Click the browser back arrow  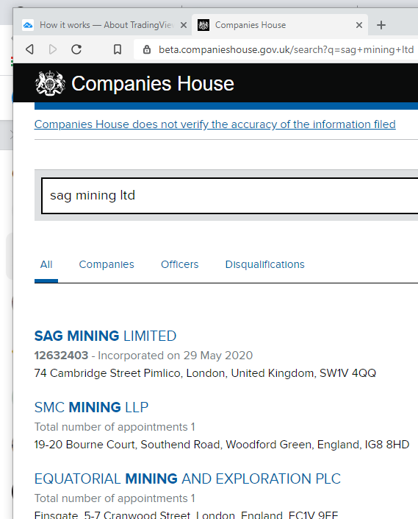point(29,49)
